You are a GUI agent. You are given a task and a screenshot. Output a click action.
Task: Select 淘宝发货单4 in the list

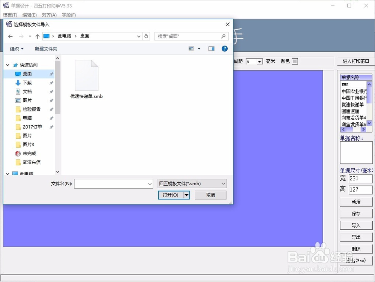(354, 118)
